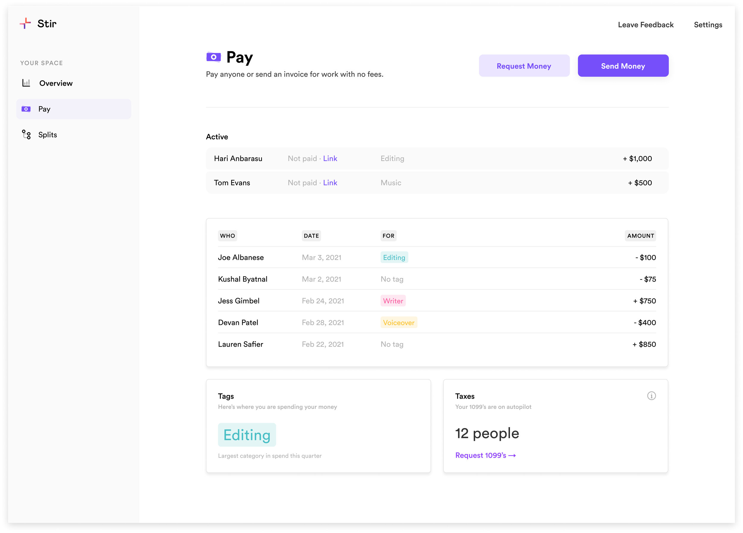This screenshot has width=743, height=533.
Task: Select Pay in the sidebar
Action: 74,109
